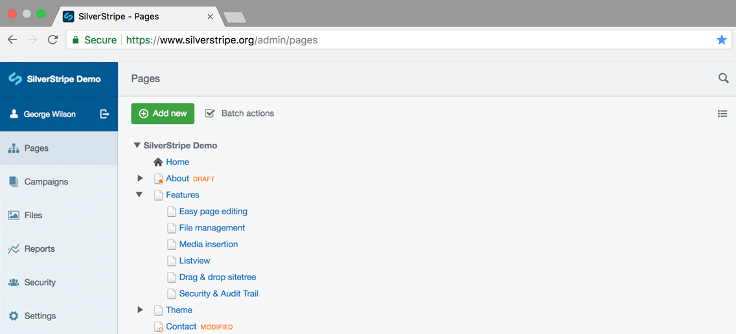This screenshot has width=736, height=334.
Task: Open the Home page link
Action: 178,162
